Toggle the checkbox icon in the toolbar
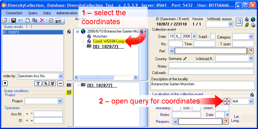258x129 pixels. click(51, 20)
